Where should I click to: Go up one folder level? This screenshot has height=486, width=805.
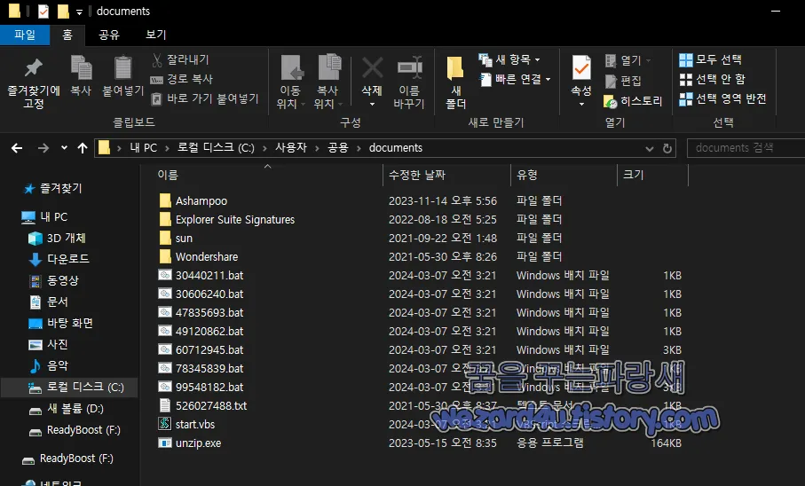click(83, 148)
